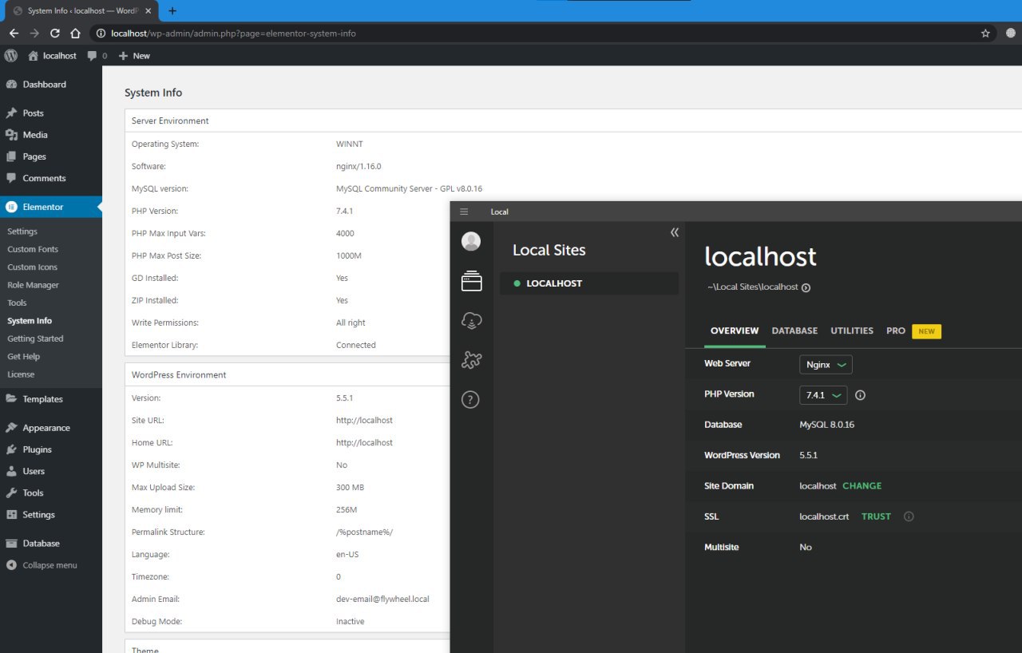Click CHANGE next to Site Domain
This screenshot has height=653, width=1022.
862,486
